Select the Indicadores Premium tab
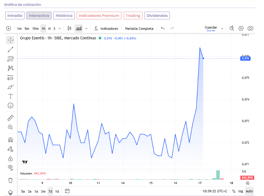Screen dimensions: 264x196 coord(99,16)
